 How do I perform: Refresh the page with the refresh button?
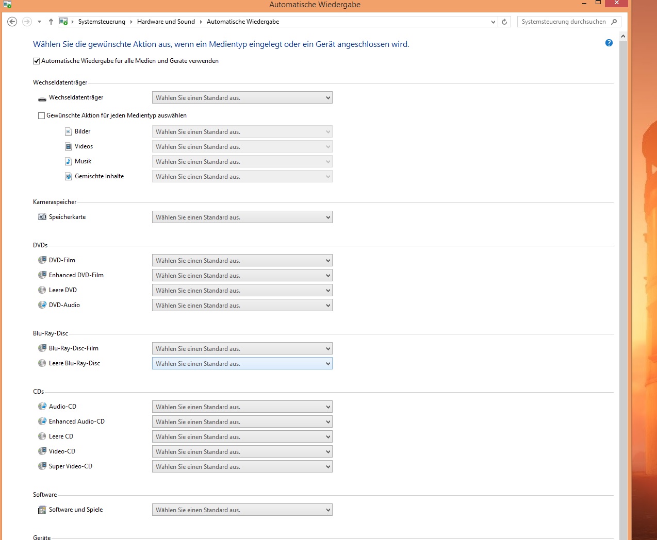504,22
